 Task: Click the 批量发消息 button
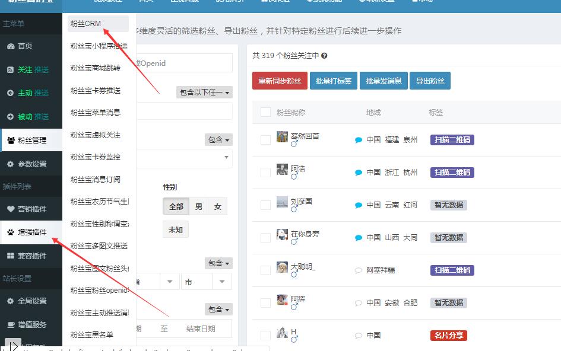coord(383,81)
